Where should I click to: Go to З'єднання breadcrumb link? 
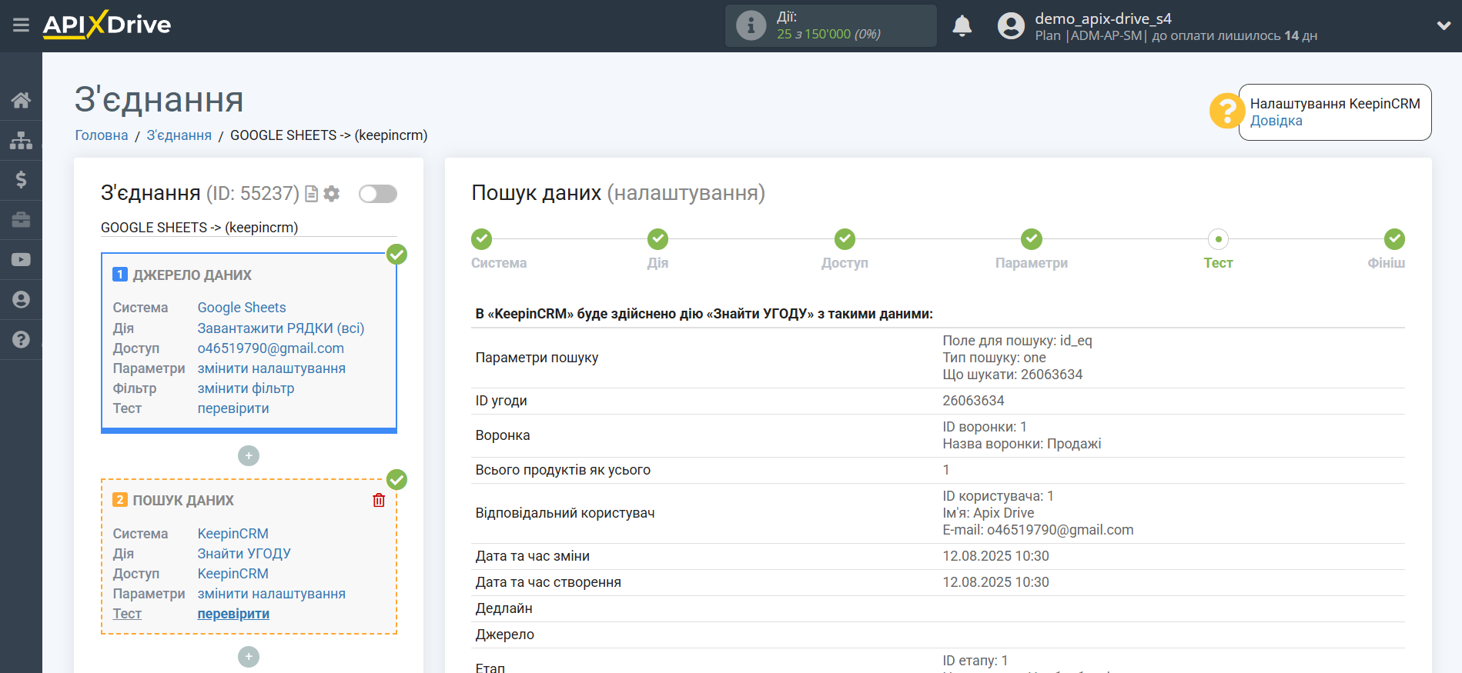tap(179, 135)
